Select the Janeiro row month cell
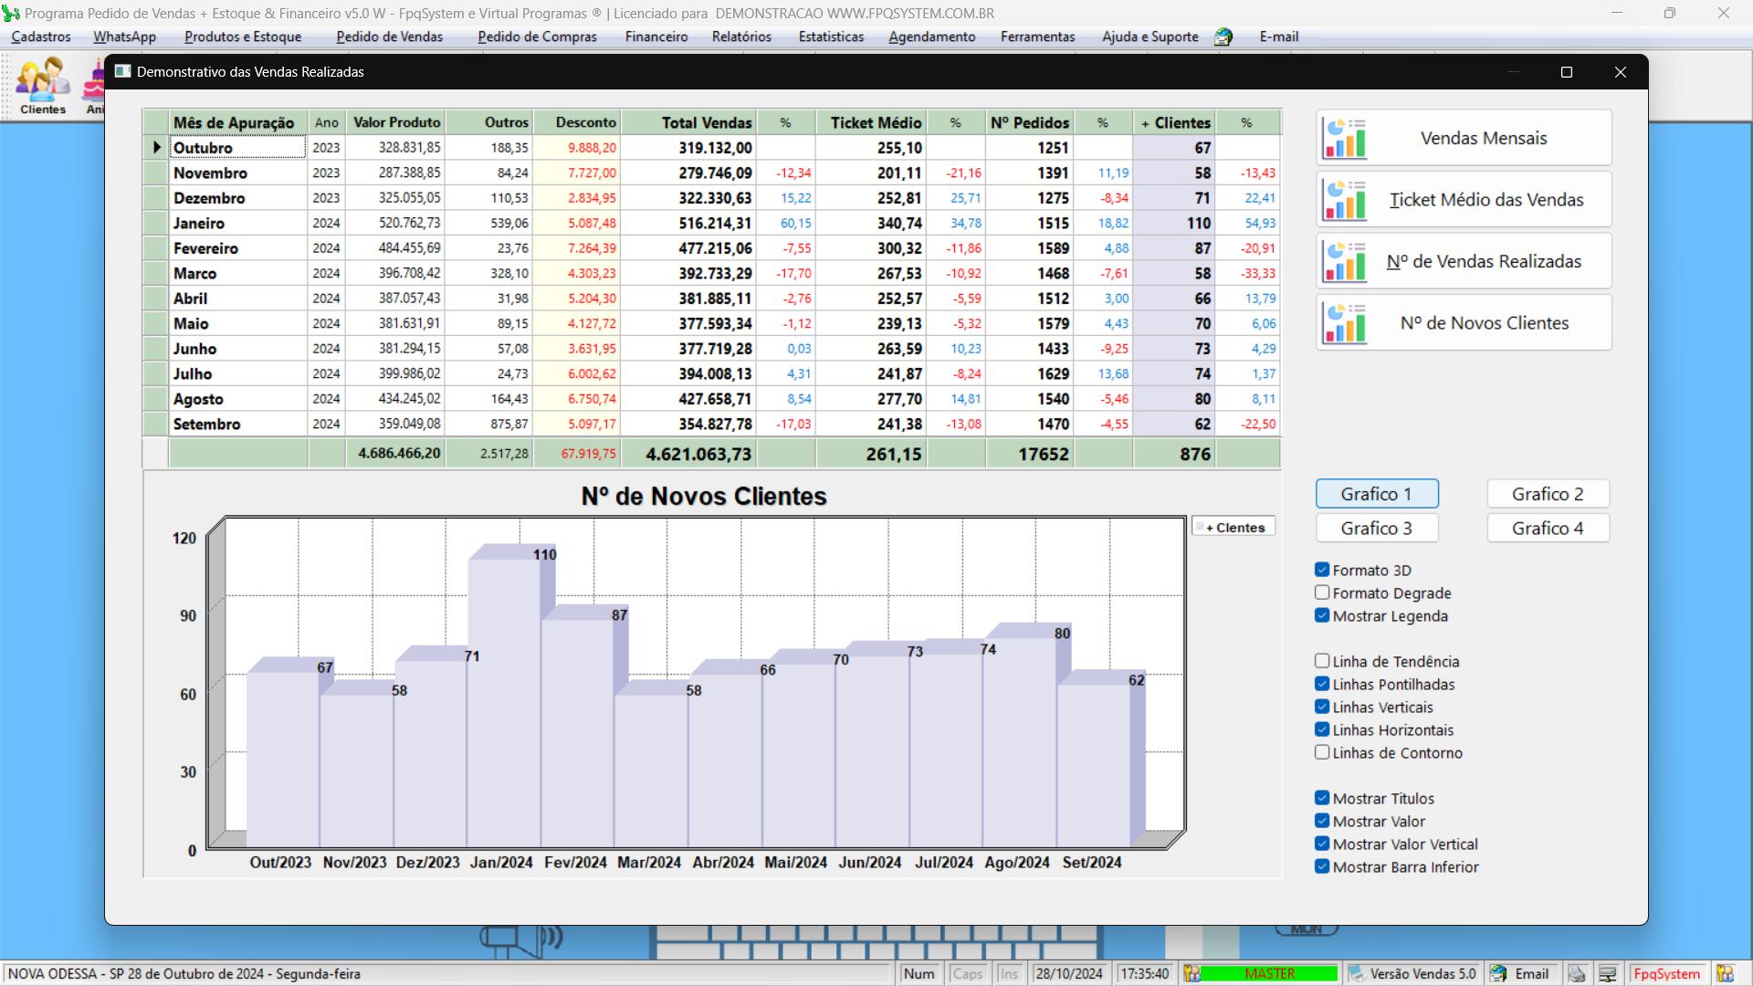 [238, 224]
